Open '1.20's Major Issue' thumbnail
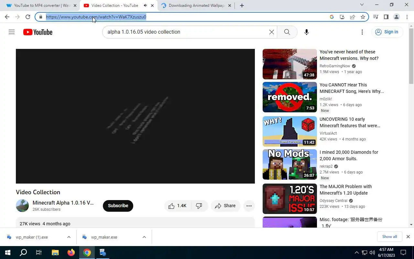Viewport: 414px width, 259px height. 290,199
